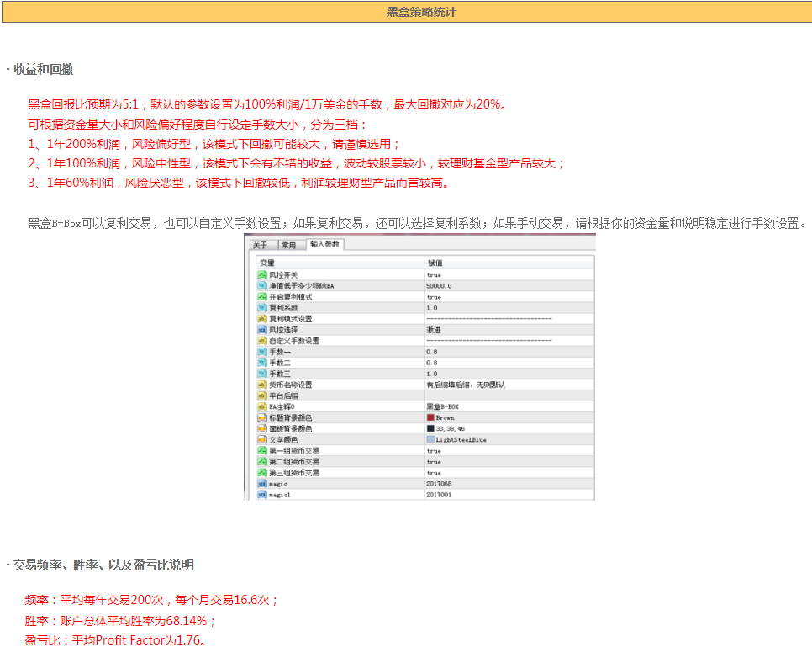Click the 货币名称设置 row label

[291, 385]
